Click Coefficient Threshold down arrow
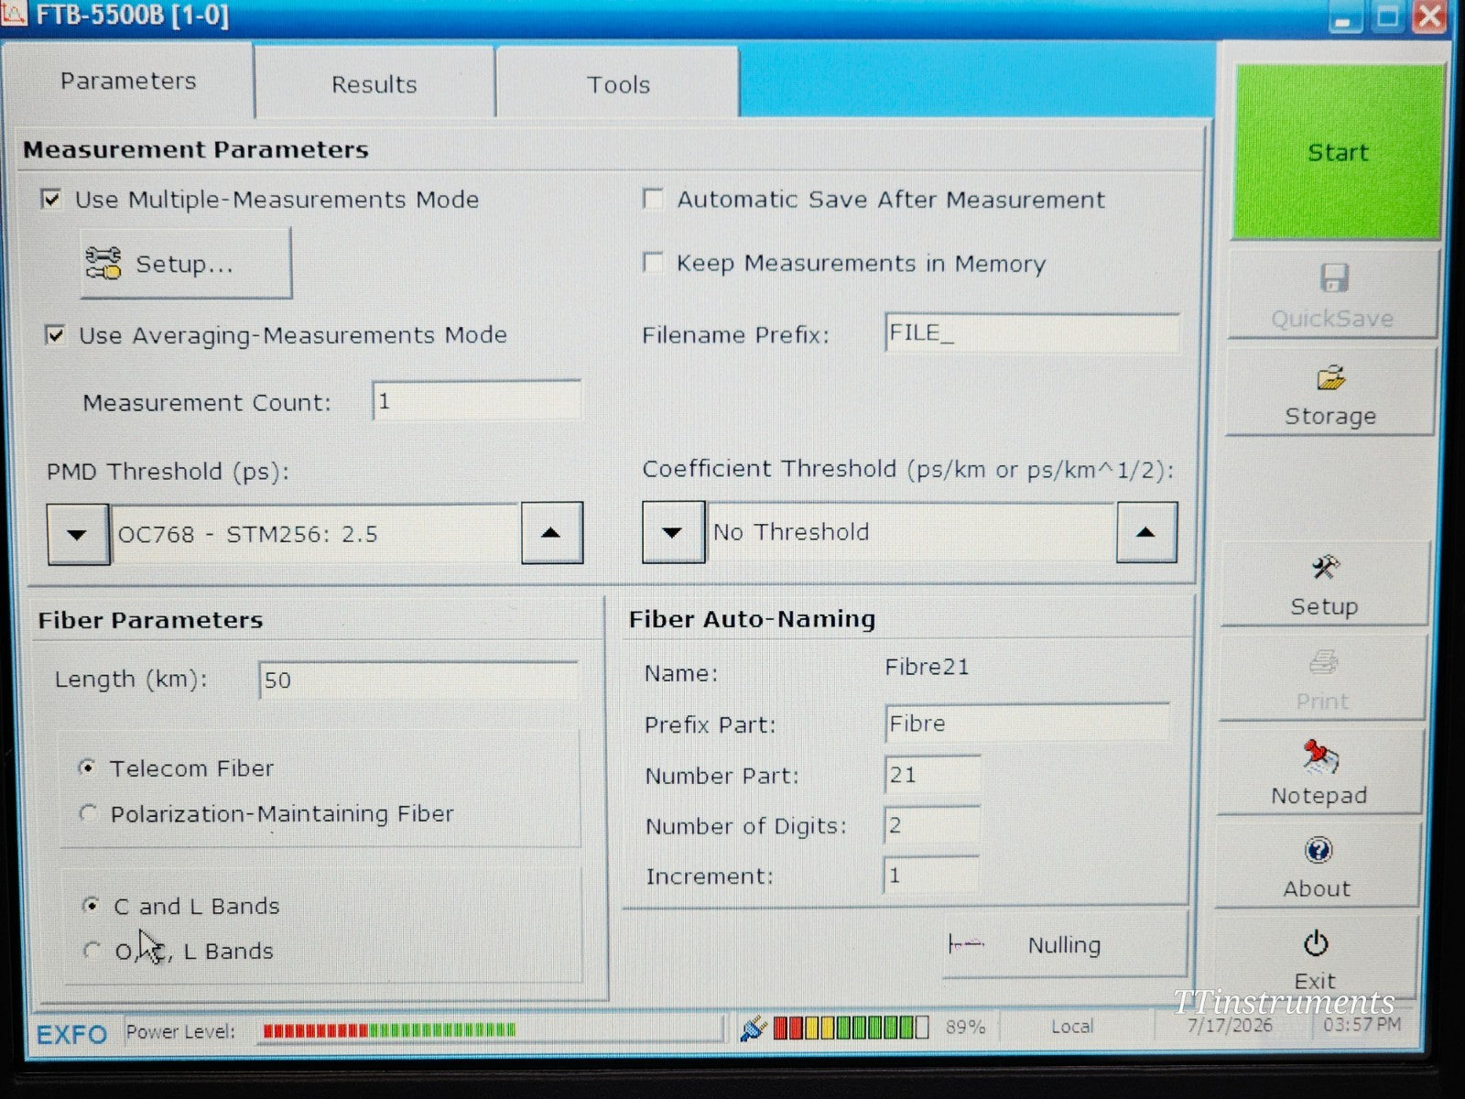 tap(673, 532)
